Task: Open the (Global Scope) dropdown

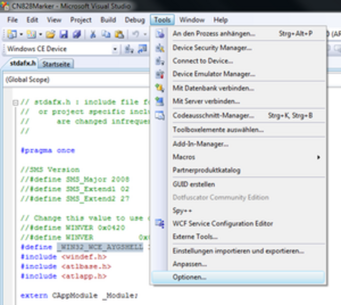Action: tap(76, 80)
